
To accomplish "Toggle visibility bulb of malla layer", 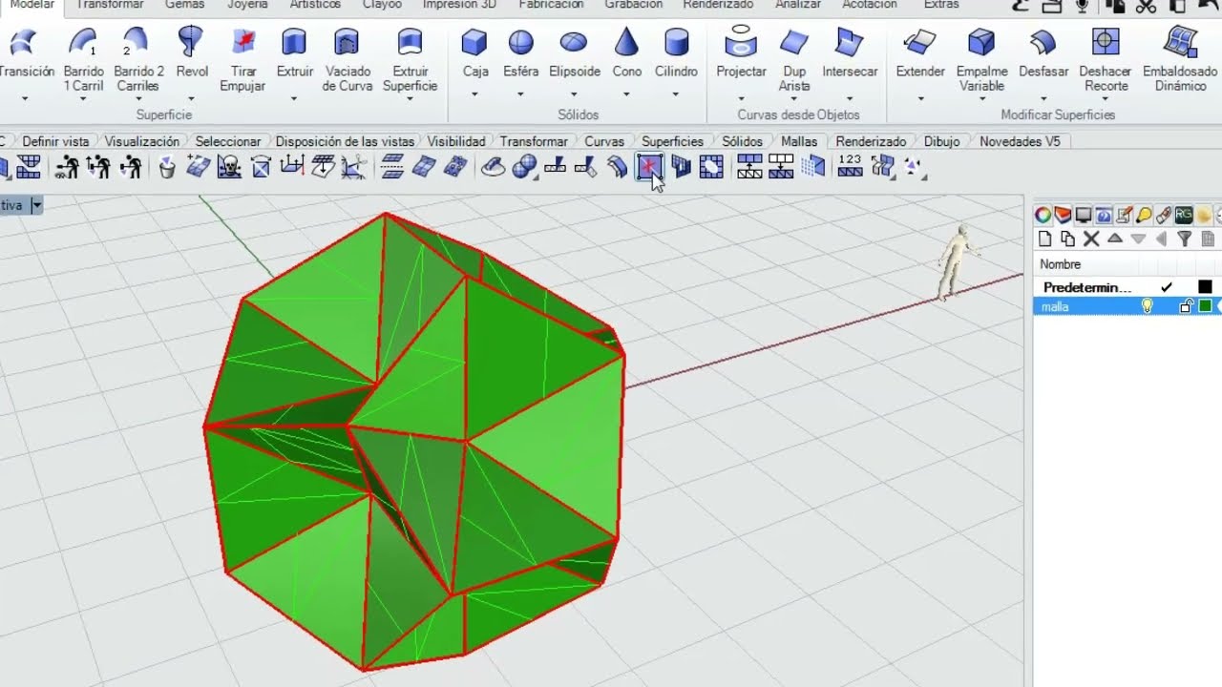I will 1148,306.
